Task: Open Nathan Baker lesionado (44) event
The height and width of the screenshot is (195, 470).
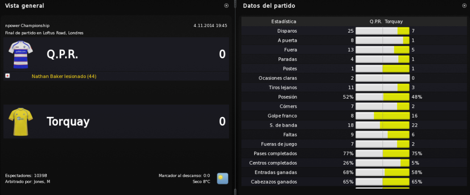Action: coord(64,77)
